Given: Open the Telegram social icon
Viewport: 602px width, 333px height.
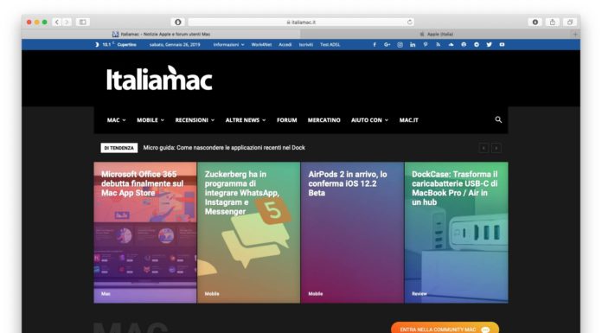Looking at the screenshot, I should click(x=477, y=45).
